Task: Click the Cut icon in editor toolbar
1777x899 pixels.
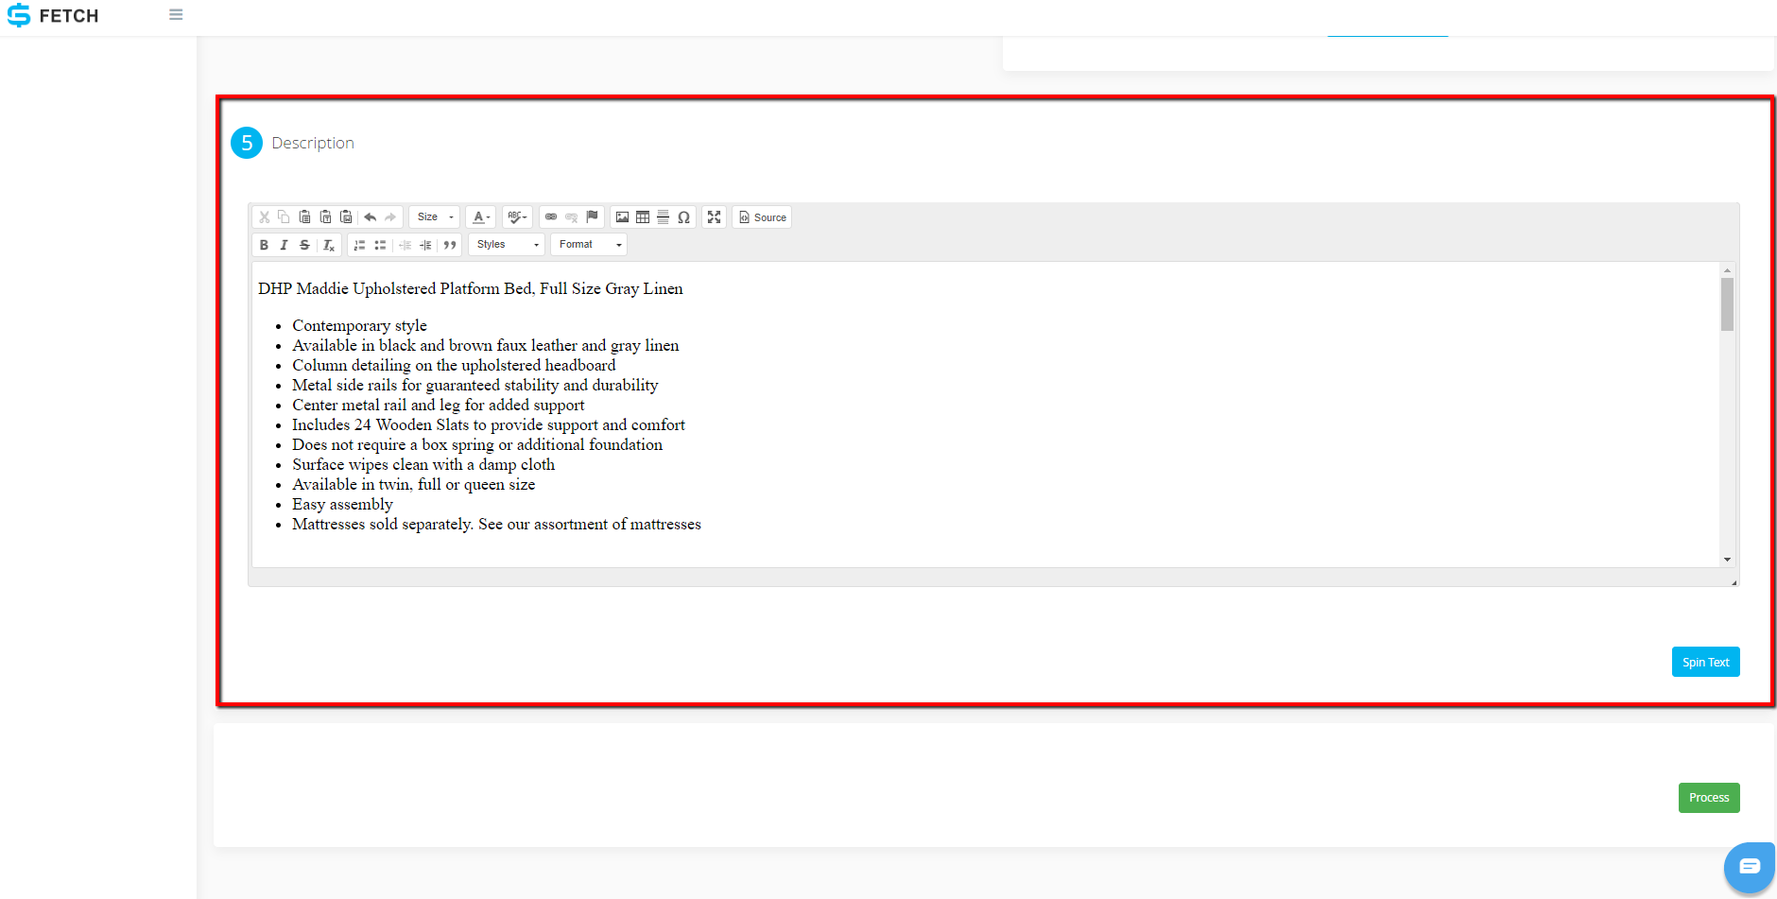Action: 265,217
